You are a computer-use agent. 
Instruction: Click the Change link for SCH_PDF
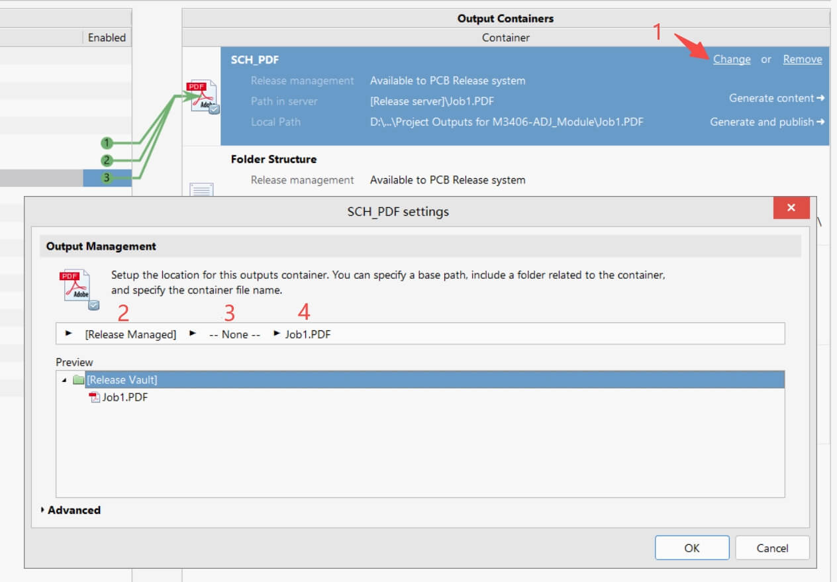click(x=731, y=59)
